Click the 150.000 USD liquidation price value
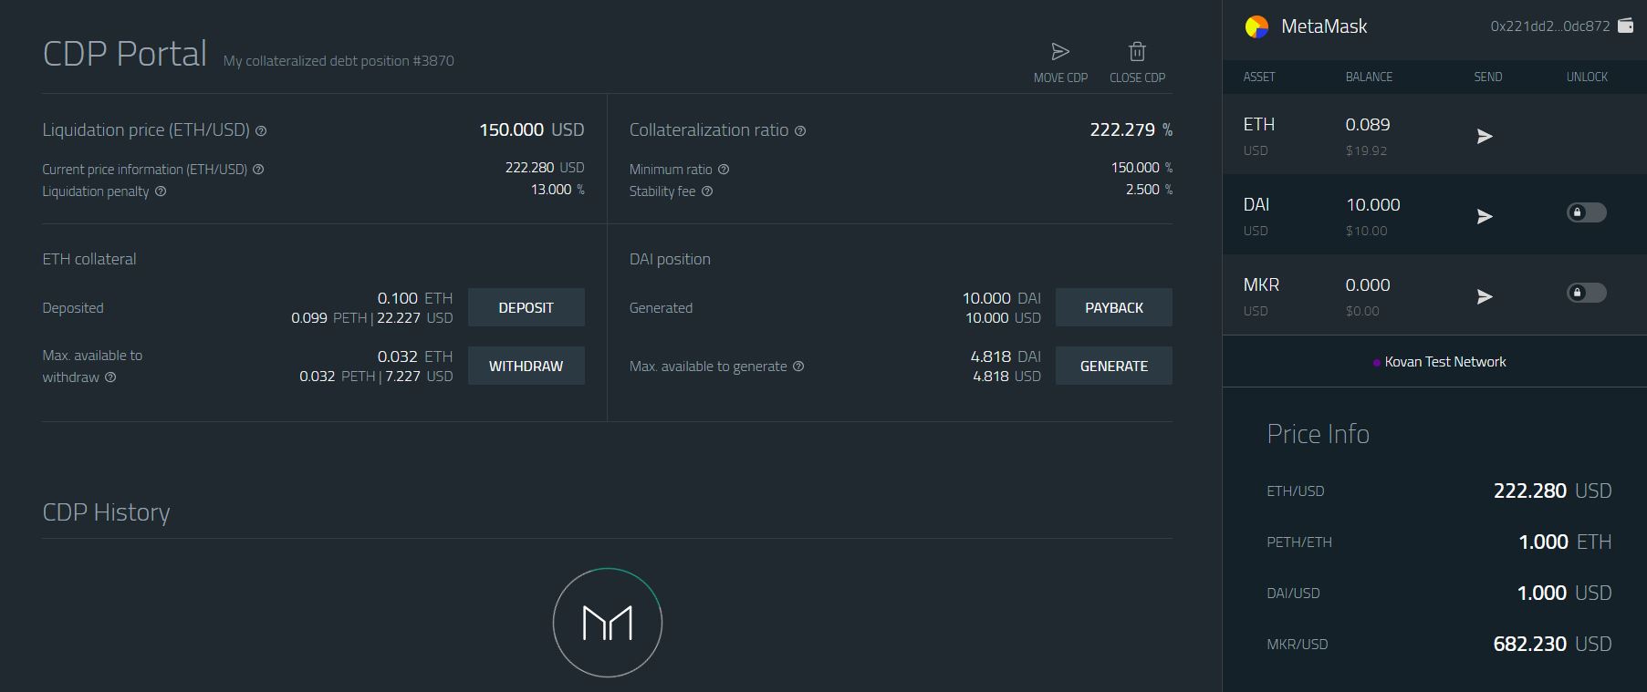The height and width of the screenshot is (692, 1647). (532, 129)
